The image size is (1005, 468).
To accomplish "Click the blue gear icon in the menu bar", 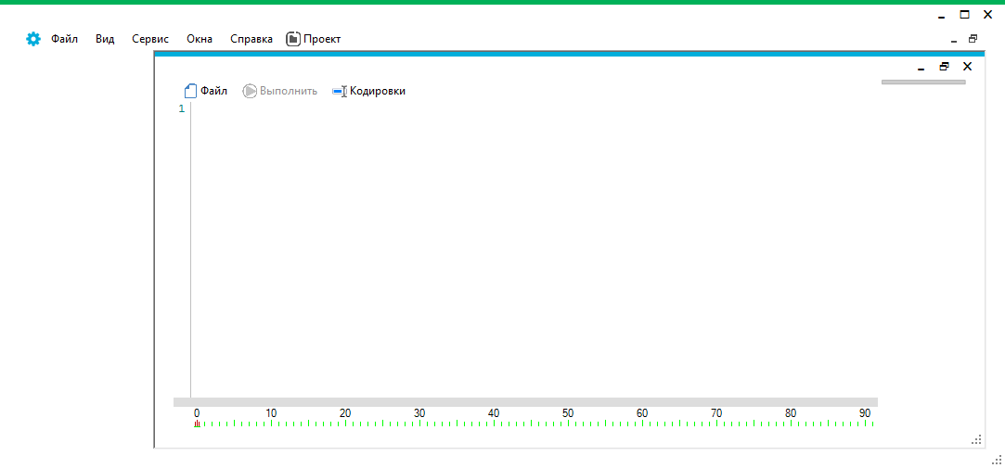I will 33,39.
